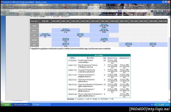The image size is (171, 112).
Task: Click the 13:00-14:00 column header
Action: [x=94, y=21]
